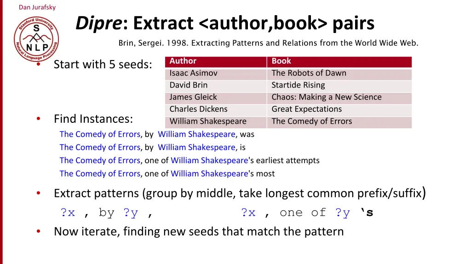Screen dimensions: 471x264
Task: Click the Startide Rising cell
Action: coord(339,86)
